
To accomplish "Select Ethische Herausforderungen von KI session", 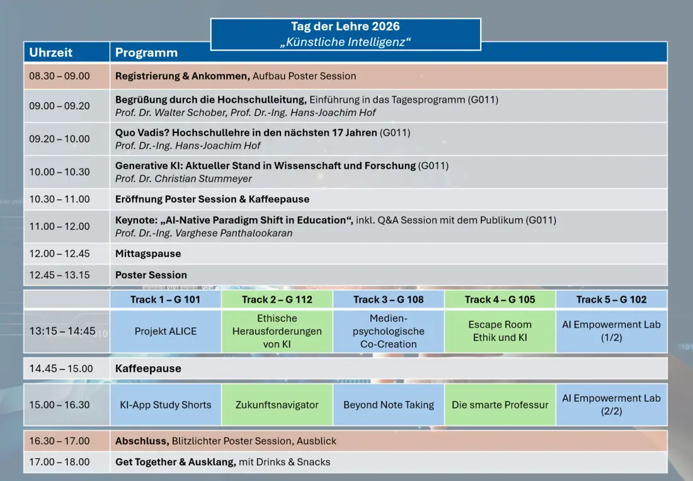I will 277,331.
